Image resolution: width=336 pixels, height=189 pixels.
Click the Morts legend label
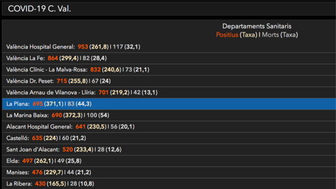pos(270,35)
